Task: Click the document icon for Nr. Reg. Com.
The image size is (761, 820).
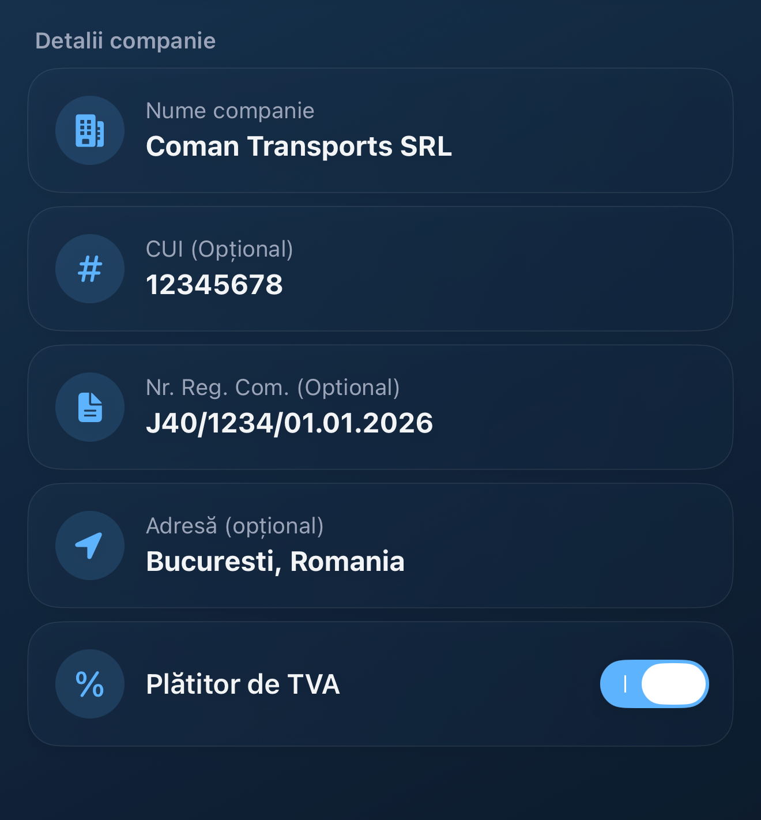Action: point(90,407)
